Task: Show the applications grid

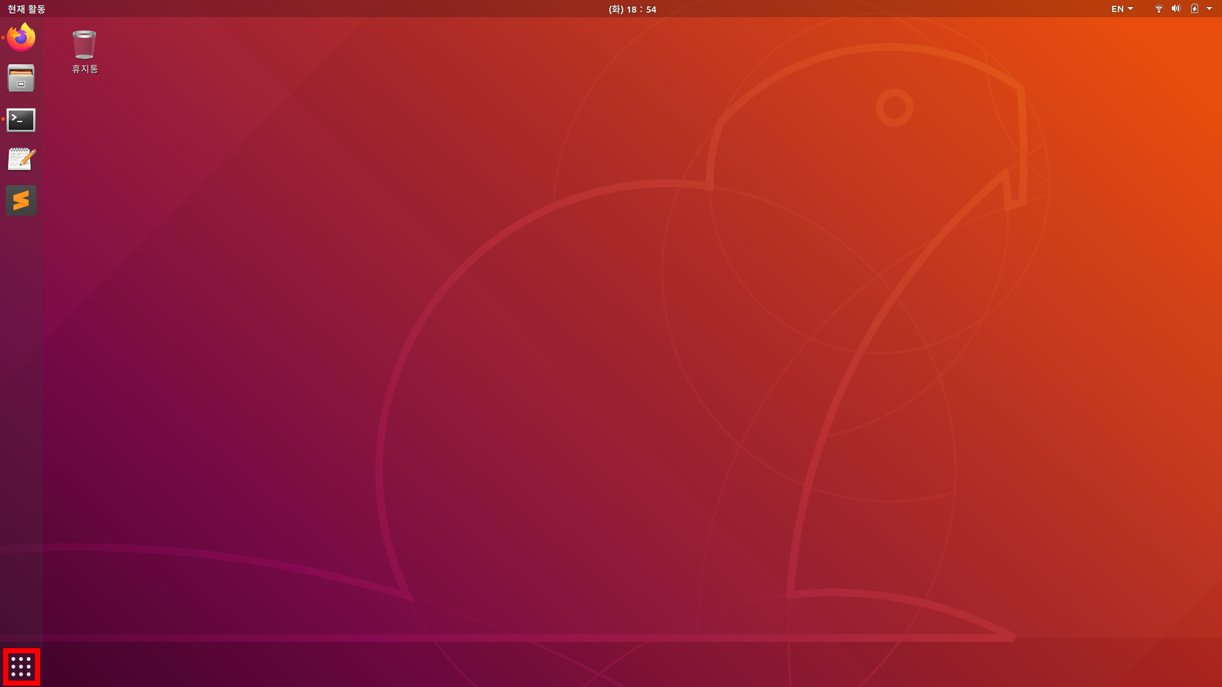Action: [21, 666]
